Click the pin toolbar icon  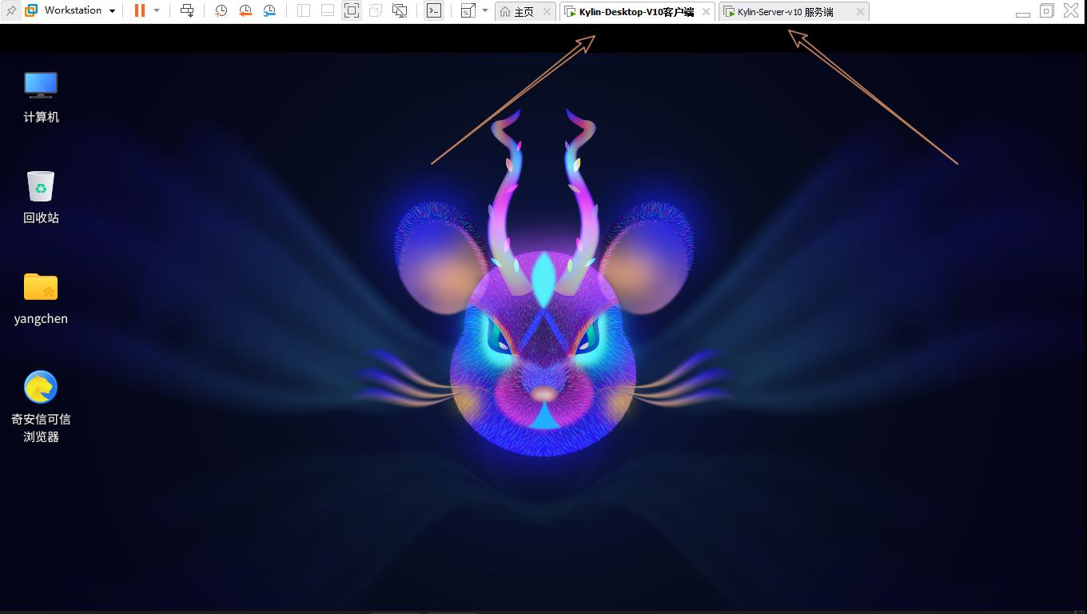pos(11,11)
